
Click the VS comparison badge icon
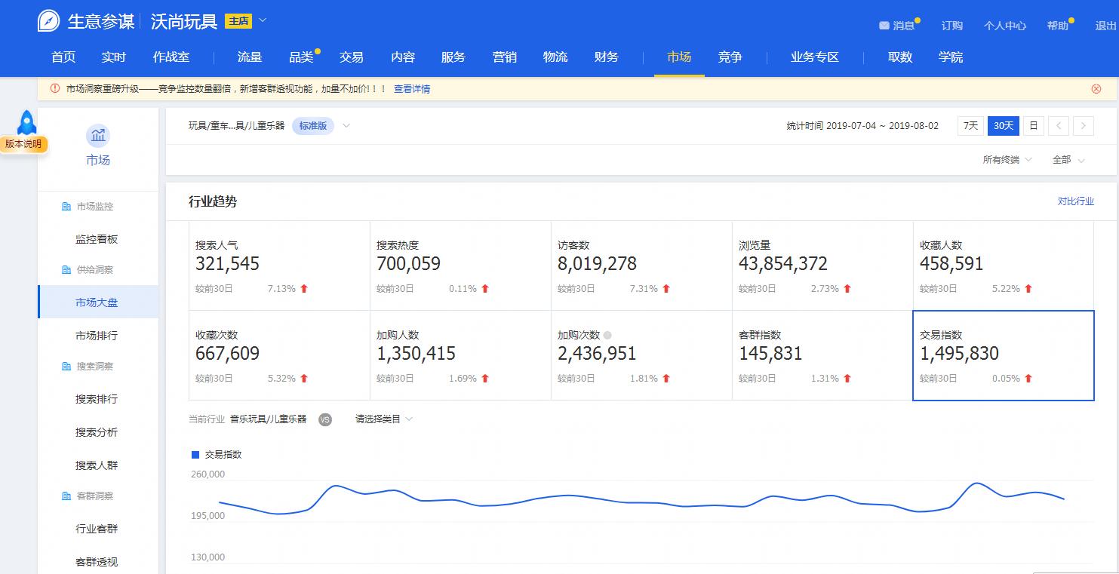(x=324, y=419)
